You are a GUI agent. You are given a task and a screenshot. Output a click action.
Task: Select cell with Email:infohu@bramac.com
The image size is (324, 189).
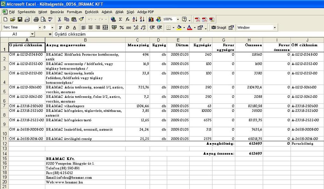[85, 177]
